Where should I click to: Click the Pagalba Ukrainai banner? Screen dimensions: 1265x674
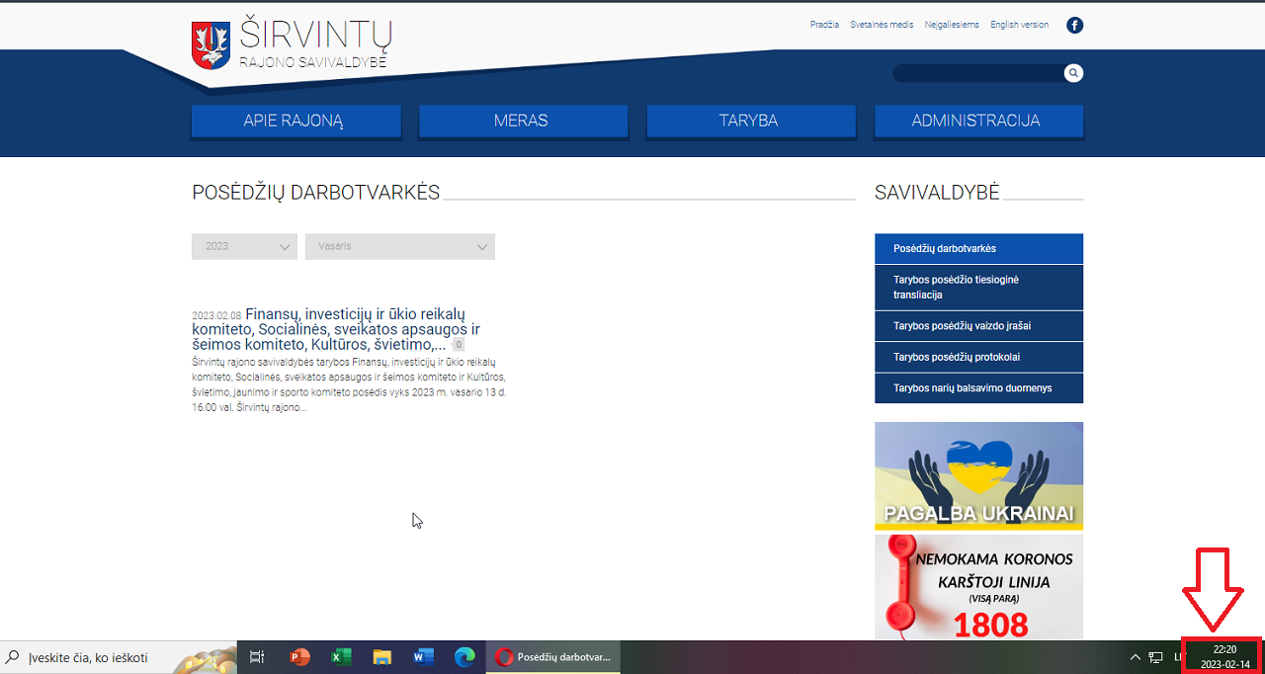(978, 476)
